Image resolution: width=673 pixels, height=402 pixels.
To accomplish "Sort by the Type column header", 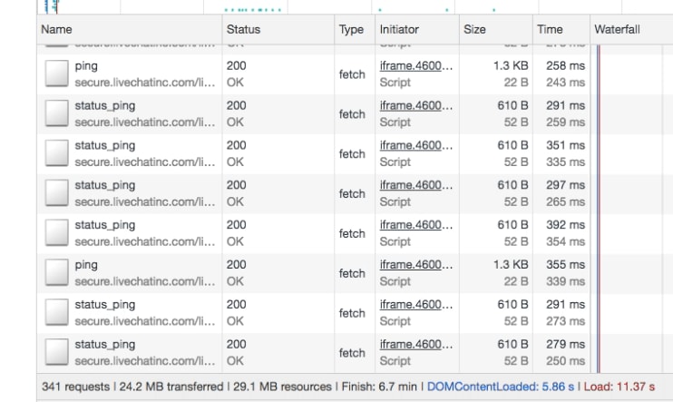I will (x=355, y=29).
